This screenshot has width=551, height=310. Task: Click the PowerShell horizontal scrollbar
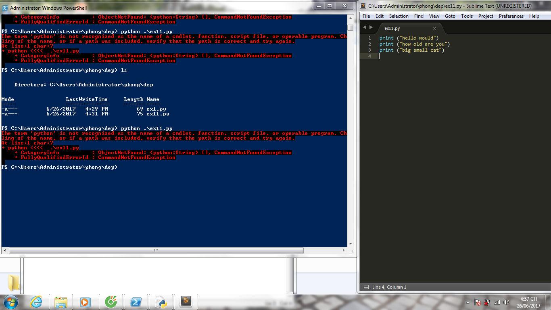(155, 250)
